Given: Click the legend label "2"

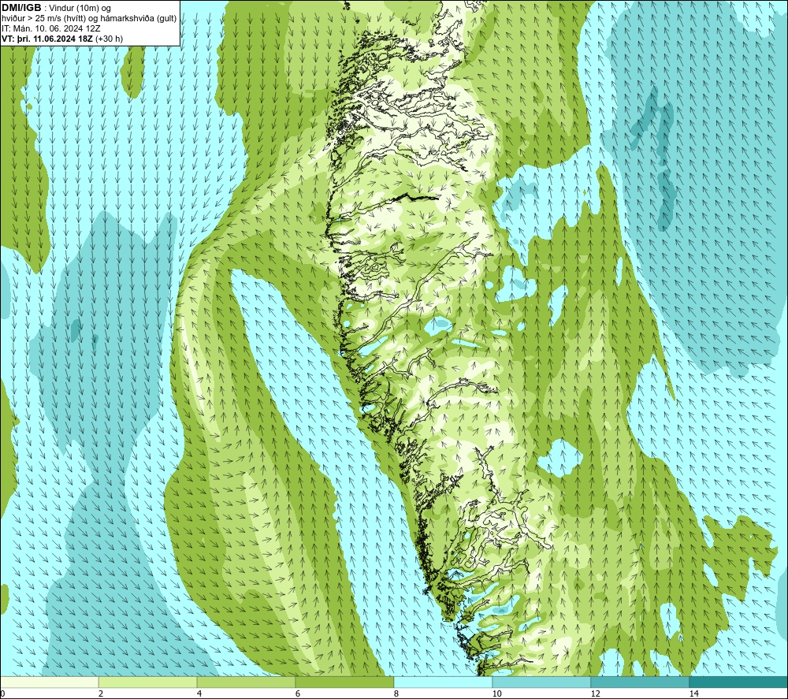Looking at the screenshot, I should click(101, 693).
